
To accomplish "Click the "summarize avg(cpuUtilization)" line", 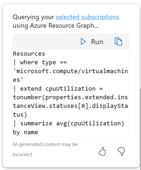I will (68, 123).
